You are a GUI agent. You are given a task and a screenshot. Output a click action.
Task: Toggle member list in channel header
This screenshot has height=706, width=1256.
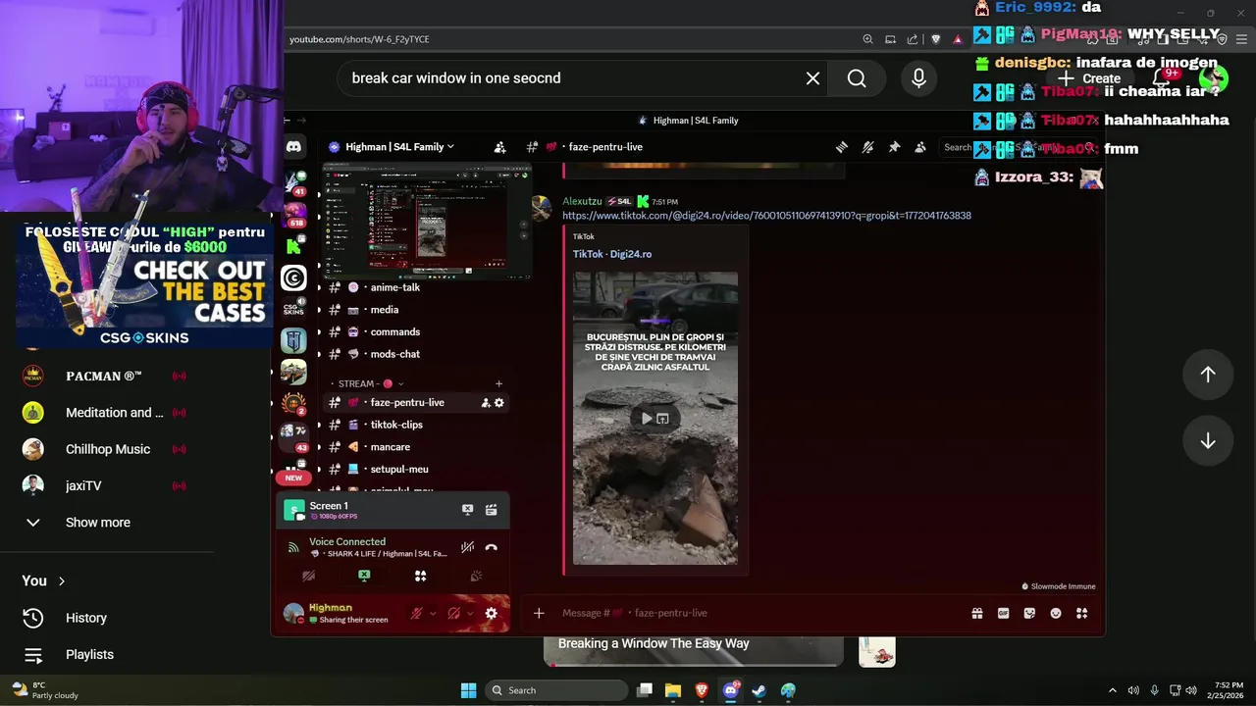coord(919,147)
